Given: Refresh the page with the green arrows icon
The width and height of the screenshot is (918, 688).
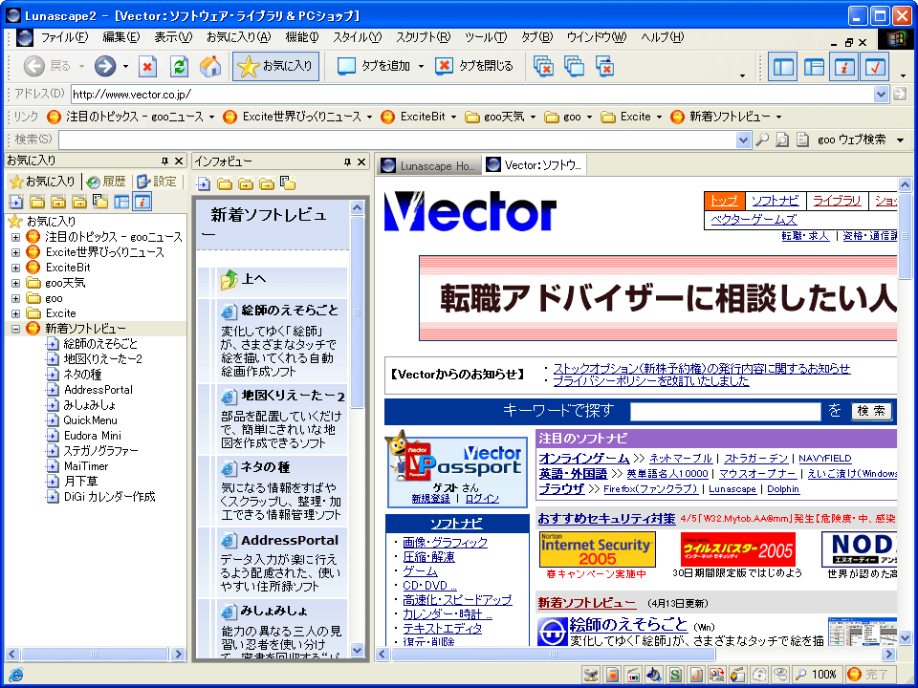Looking at the screenshot, I should pos(179,66).
